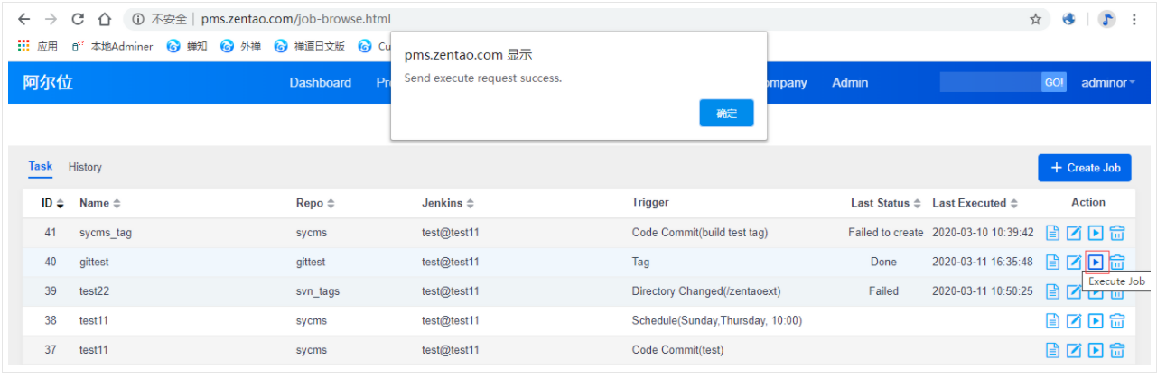The height and width of the screenshot is (378, 1157).
Task: Sort the job list by ID
Action: (52, 204)
